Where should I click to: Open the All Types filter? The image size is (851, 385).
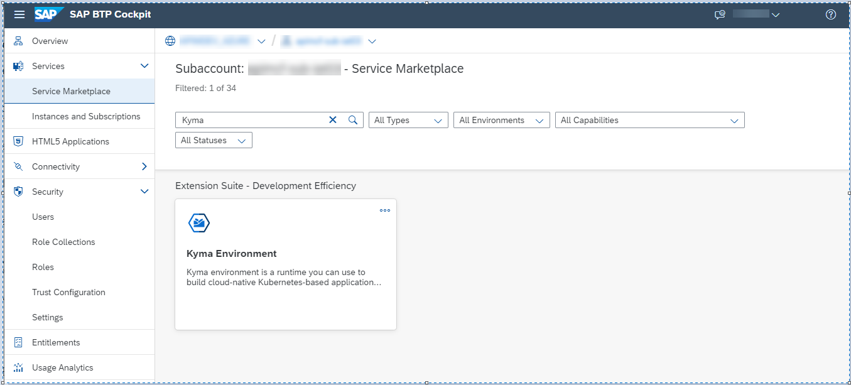pyautogui.click(x=408, y=120)
